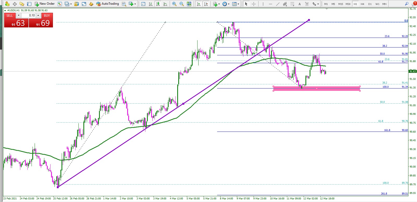Open the search magnifier icon
417x202 pixels.
click(x=407, y=4)
